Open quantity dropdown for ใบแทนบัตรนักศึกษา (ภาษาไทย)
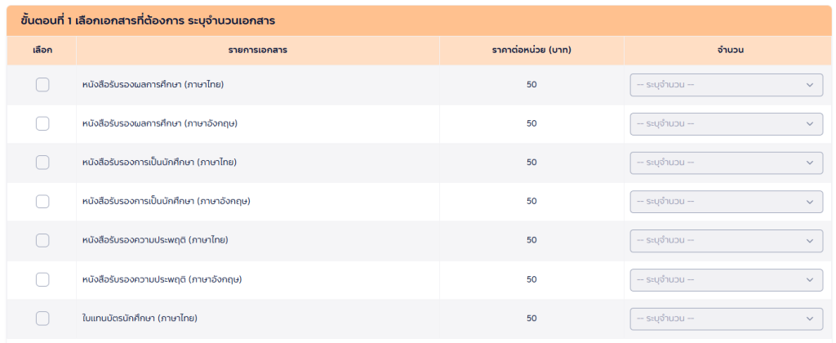This screenshot has height=343, width=836. (726, 318)
